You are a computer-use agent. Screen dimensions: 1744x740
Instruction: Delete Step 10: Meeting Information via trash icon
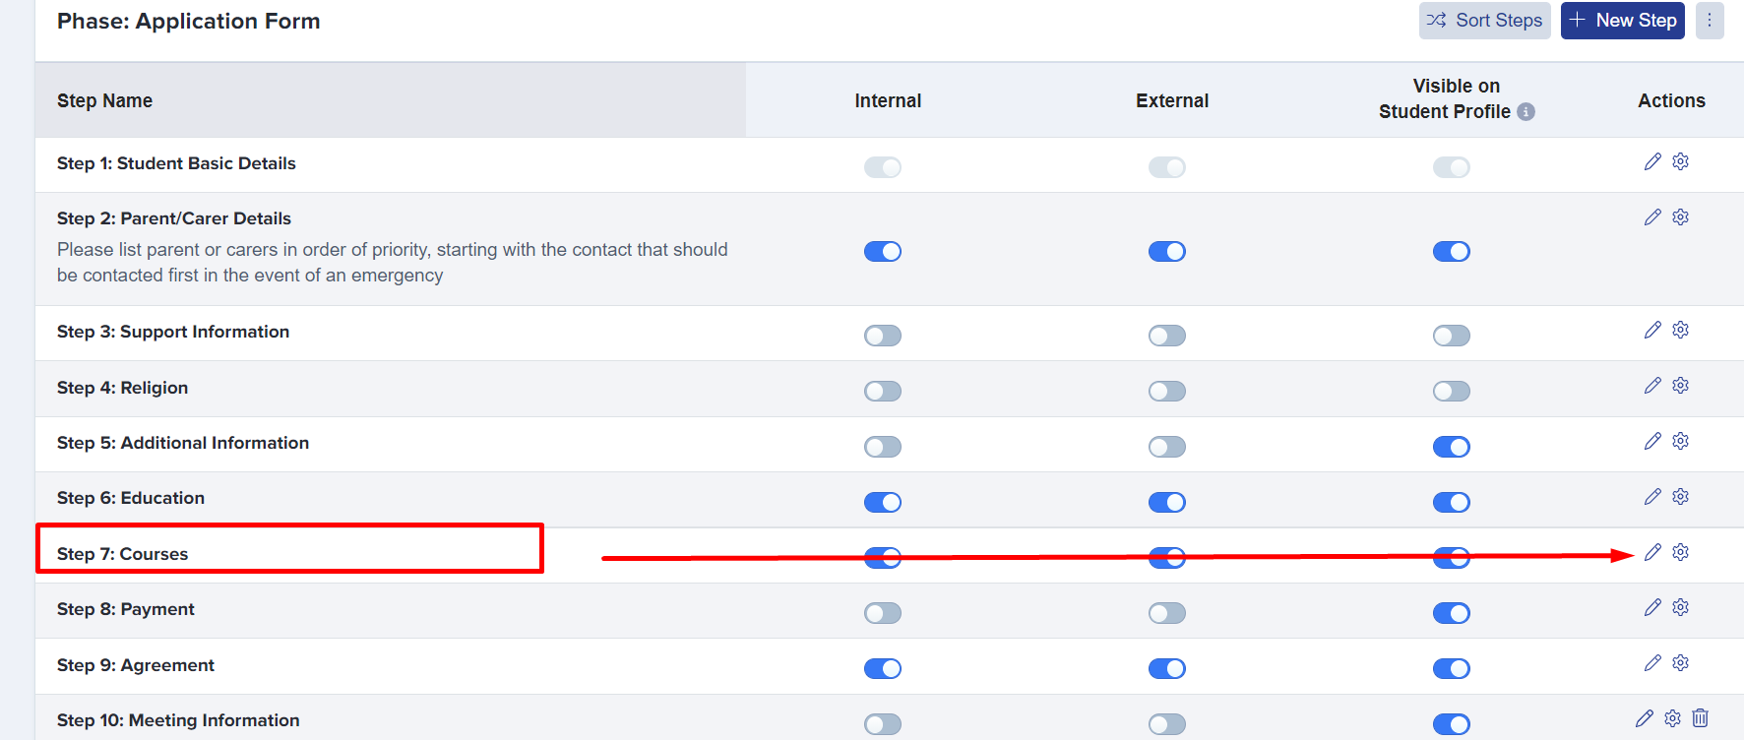coord(1701,718)
